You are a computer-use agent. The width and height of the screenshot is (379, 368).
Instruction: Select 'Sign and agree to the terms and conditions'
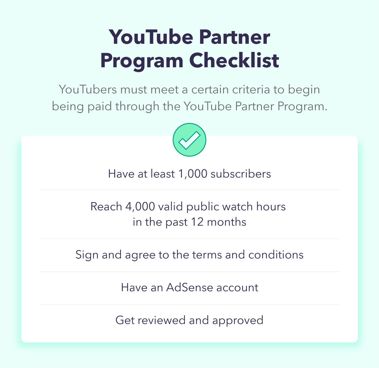point(189,255)
